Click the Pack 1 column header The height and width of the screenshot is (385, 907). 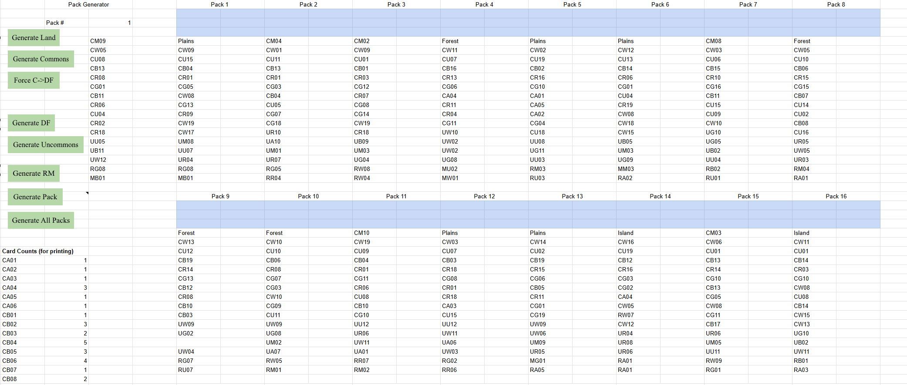(219, 4)
